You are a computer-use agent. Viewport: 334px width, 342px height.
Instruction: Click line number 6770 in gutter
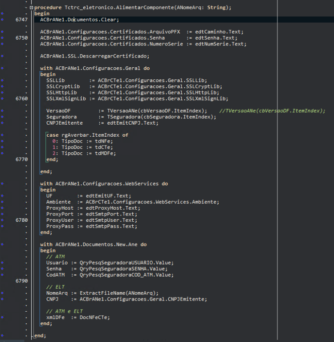point(21,159)
